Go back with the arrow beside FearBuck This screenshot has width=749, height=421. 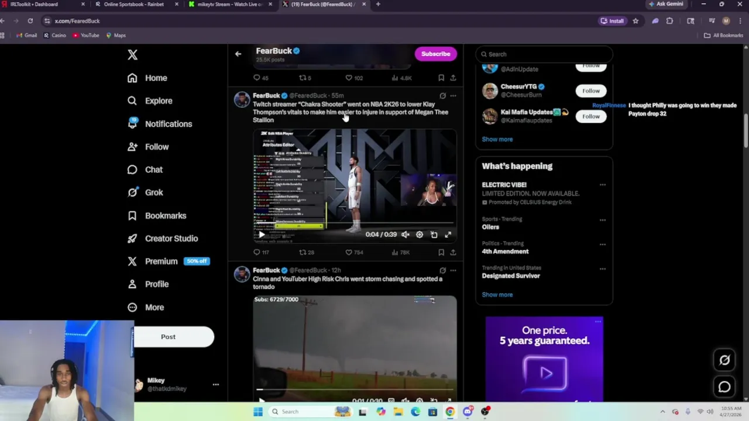click(x=238, y=54)
